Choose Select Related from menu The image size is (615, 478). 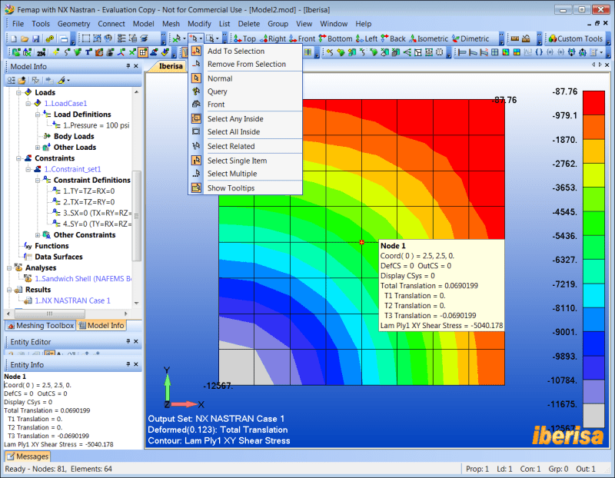tap(245, 146)
